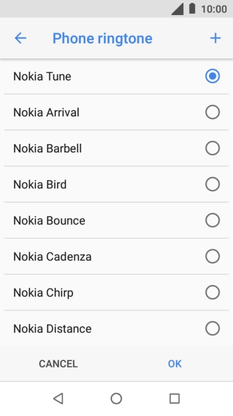Tap the Android back navigation triangle
This screenshot has width=233, height=416.
coord(58,399)
